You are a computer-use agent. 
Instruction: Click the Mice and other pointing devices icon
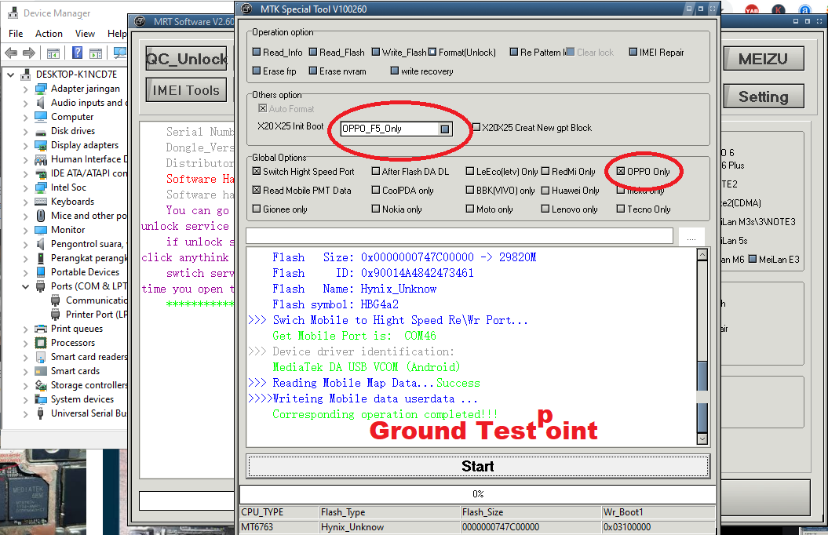[x=41, y=216]
